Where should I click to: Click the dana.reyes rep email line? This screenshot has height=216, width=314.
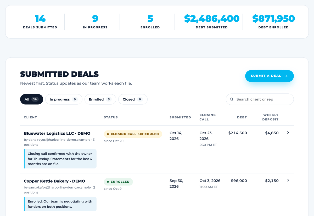59,142
